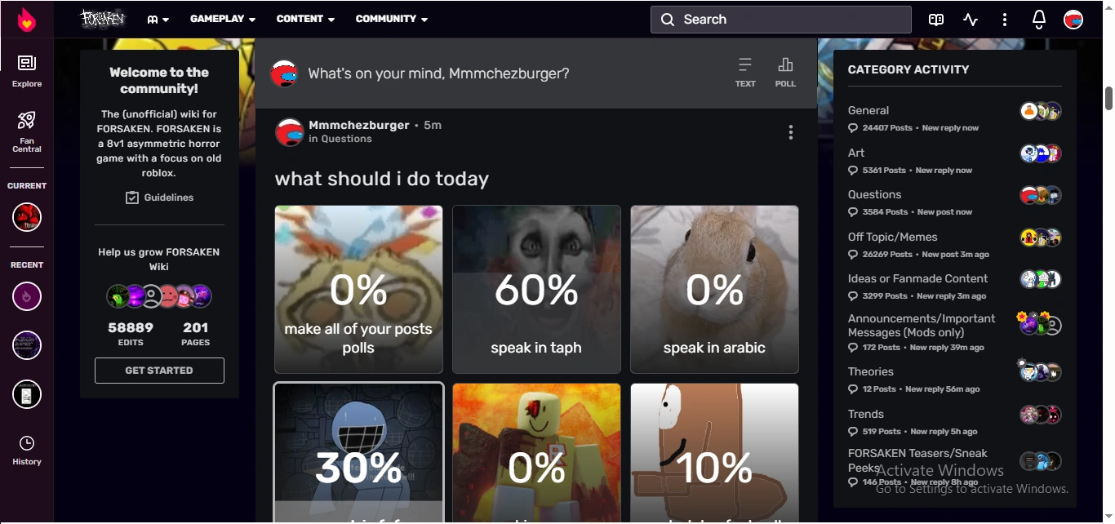The height and width of the screenshot is (524, 1115).
Task: Vote for 'speak in taph' option
Action: (x=536, y=289)
